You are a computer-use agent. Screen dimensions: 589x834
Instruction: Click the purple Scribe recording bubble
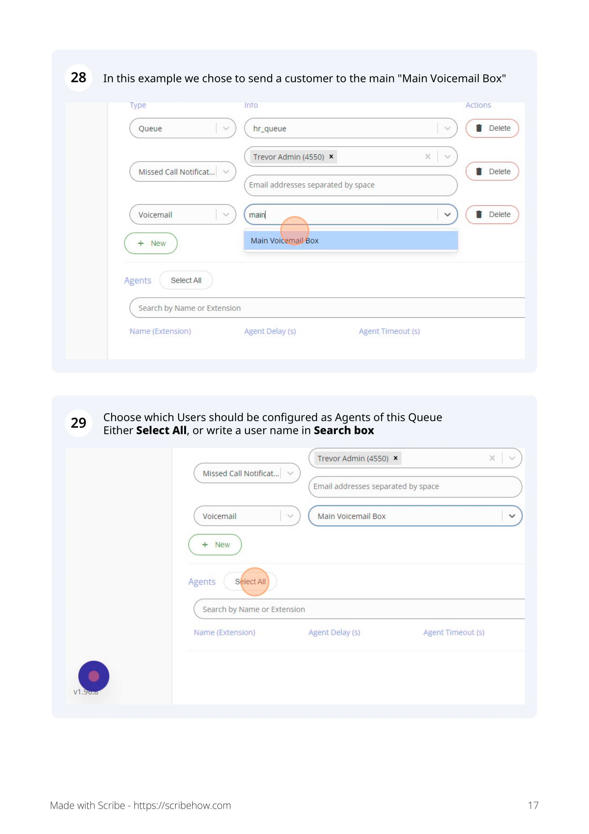click(94, 676)
